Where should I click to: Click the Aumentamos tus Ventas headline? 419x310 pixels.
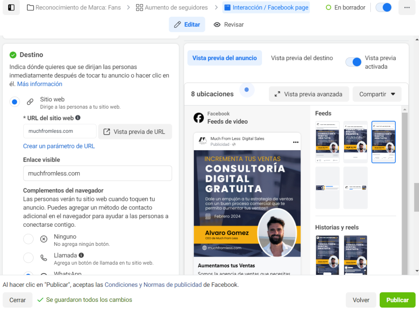pos(226,265)
